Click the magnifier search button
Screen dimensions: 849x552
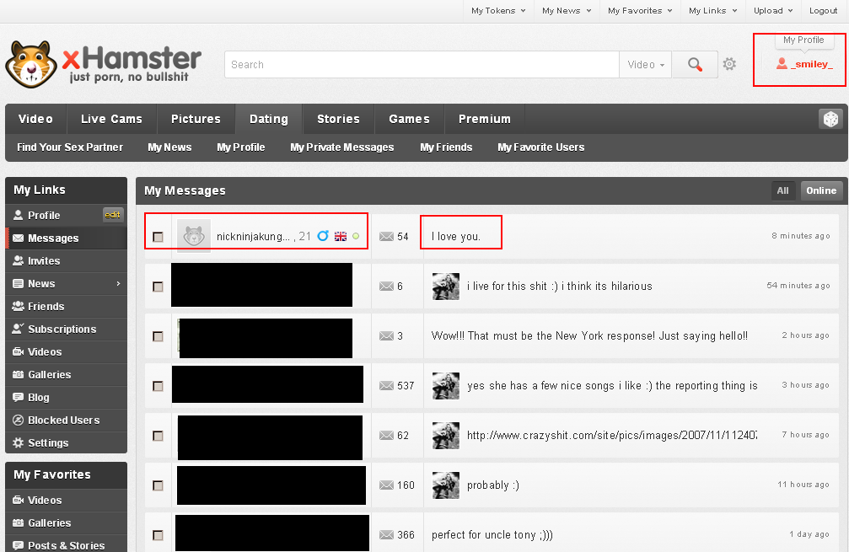pyautogui.click(x=696, y=64)
